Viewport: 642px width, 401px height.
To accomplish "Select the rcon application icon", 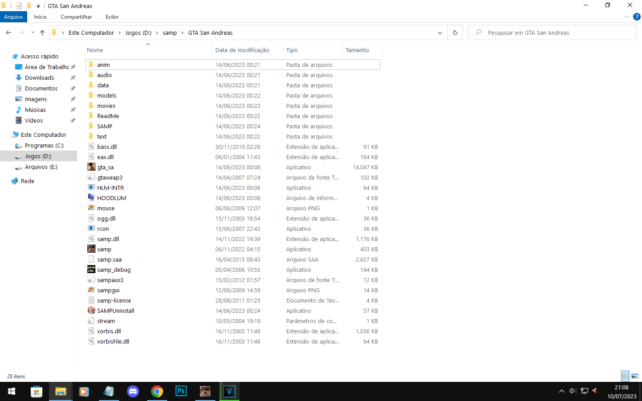I will (x=91, y=229).
